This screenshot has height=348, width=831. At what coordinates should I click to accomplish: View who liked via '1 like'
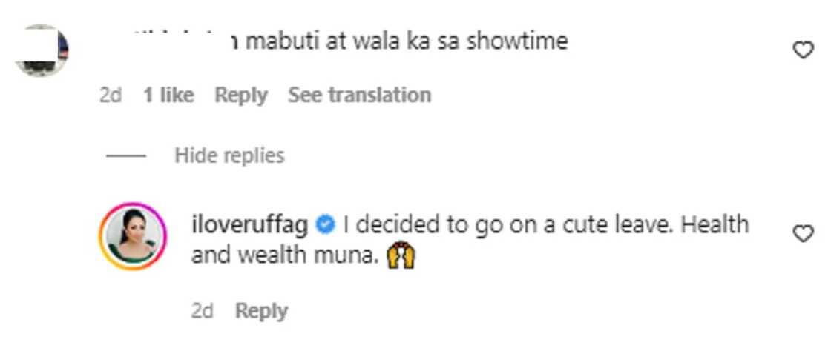pos(168,95)
